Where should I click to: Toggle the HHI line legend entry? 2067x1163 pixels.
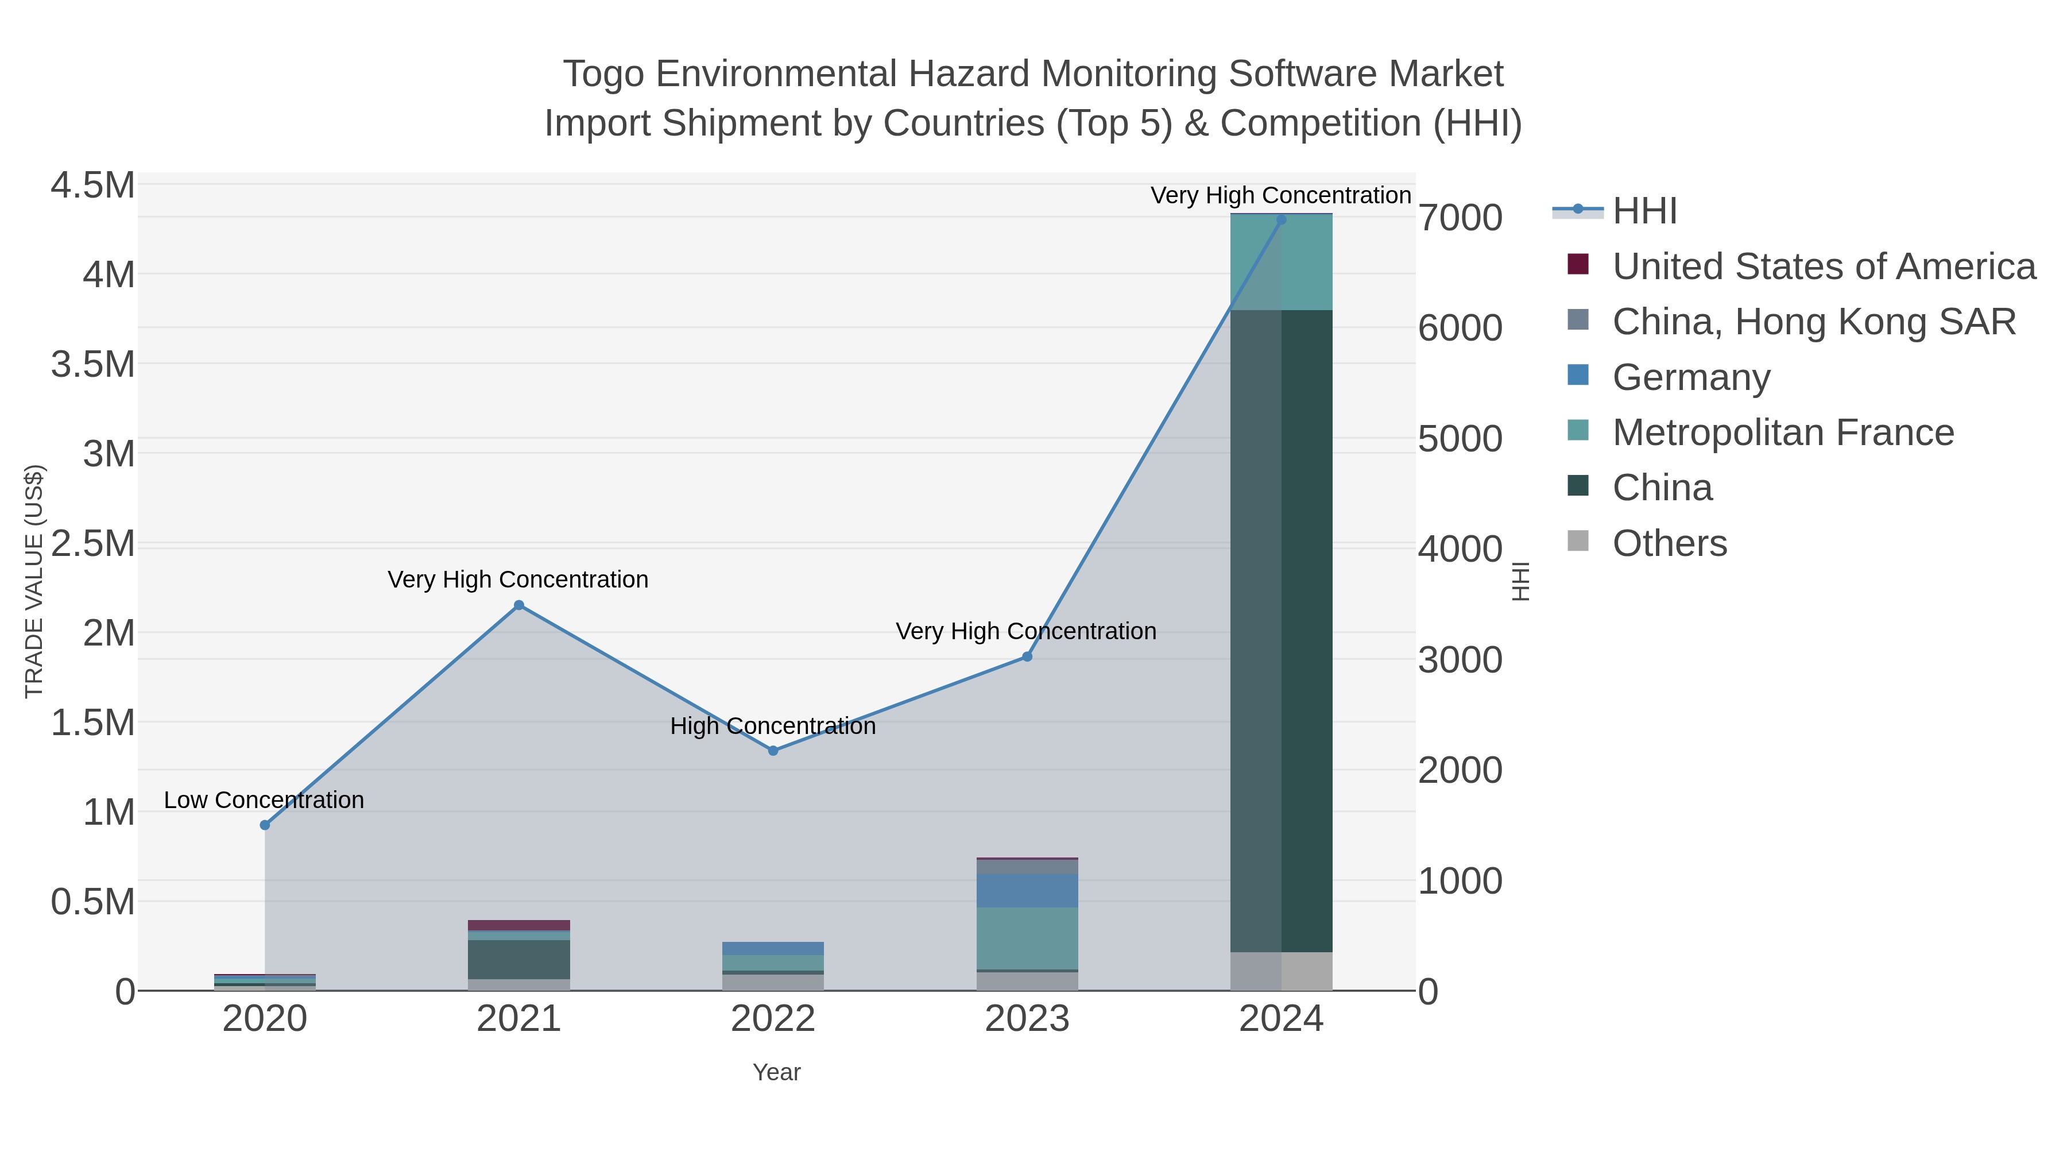[x=1615, y=211]
